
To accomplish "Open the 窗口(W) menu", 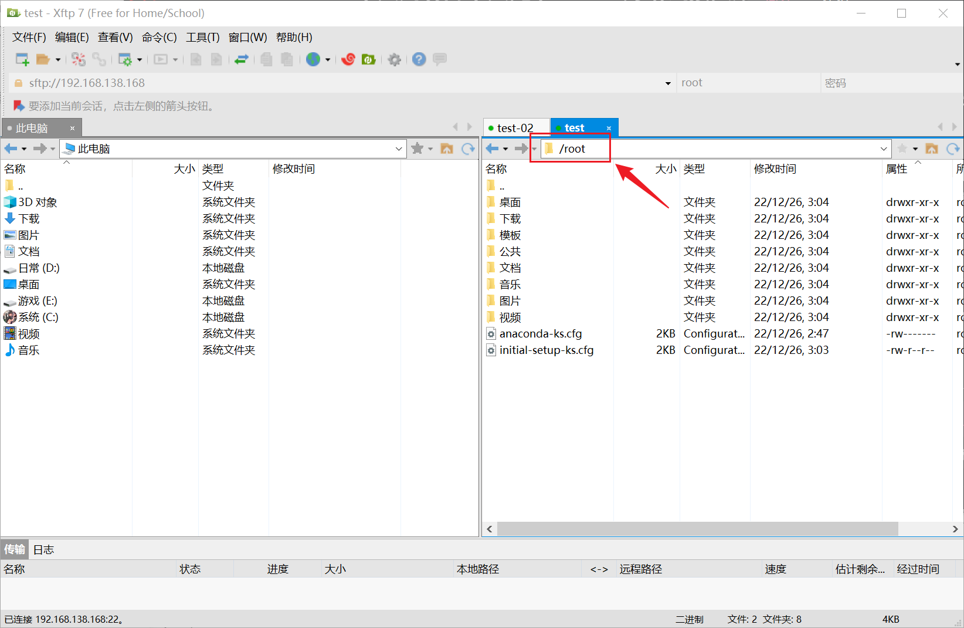I will coord(247,37).
